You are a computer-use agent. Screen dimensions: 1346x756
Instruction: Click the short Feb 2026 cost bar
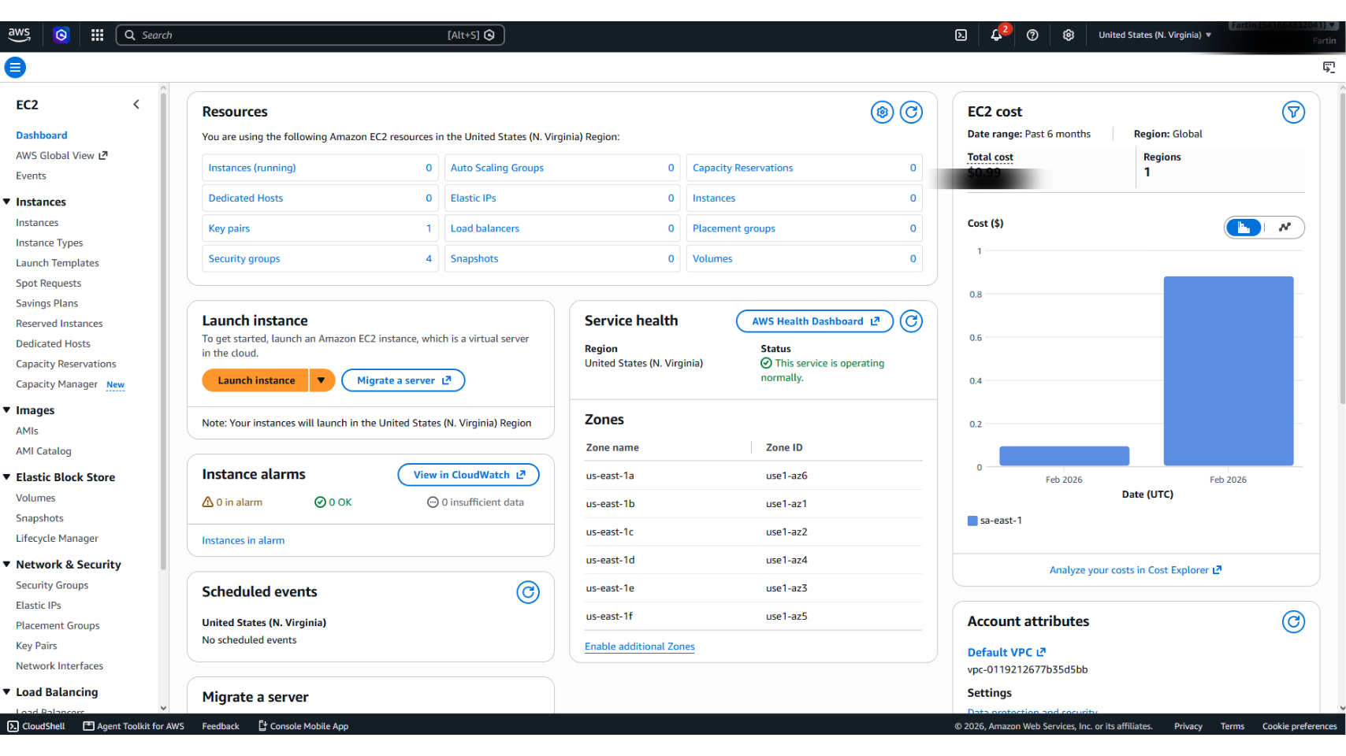pyautogui.click(x=1065, y=456)
